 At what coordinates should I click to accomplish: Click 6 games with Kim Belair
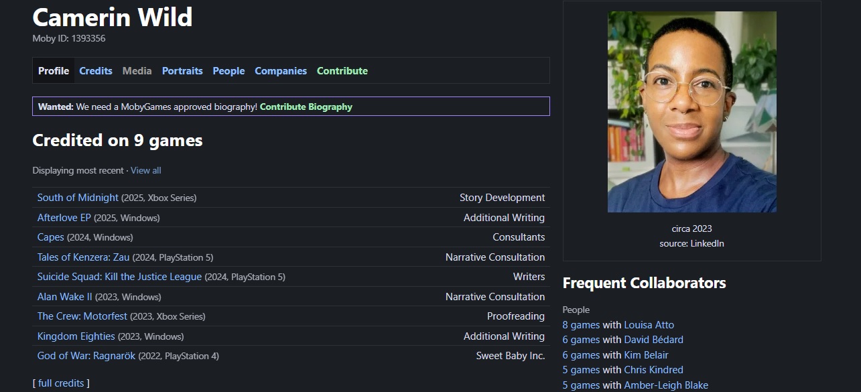click(581, 355)
